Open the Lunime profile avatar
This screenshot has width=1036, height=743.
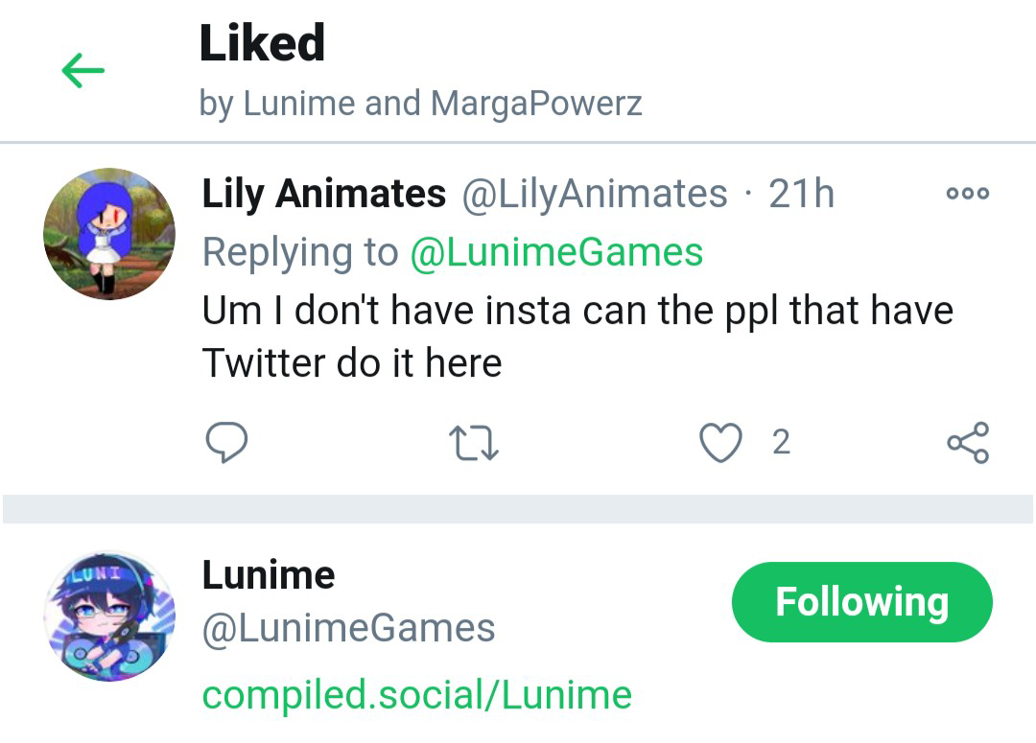point(109,616)
